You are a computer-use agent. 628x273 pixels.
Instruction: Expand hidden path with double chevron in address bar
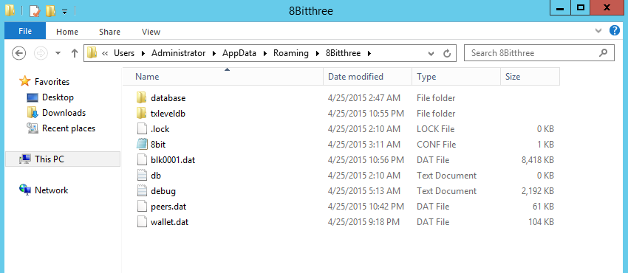tap(105, 53)
